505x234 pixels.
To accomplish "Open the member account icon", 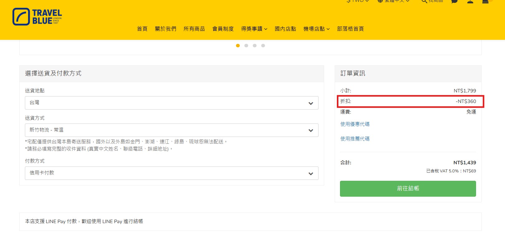I will 470,1.
